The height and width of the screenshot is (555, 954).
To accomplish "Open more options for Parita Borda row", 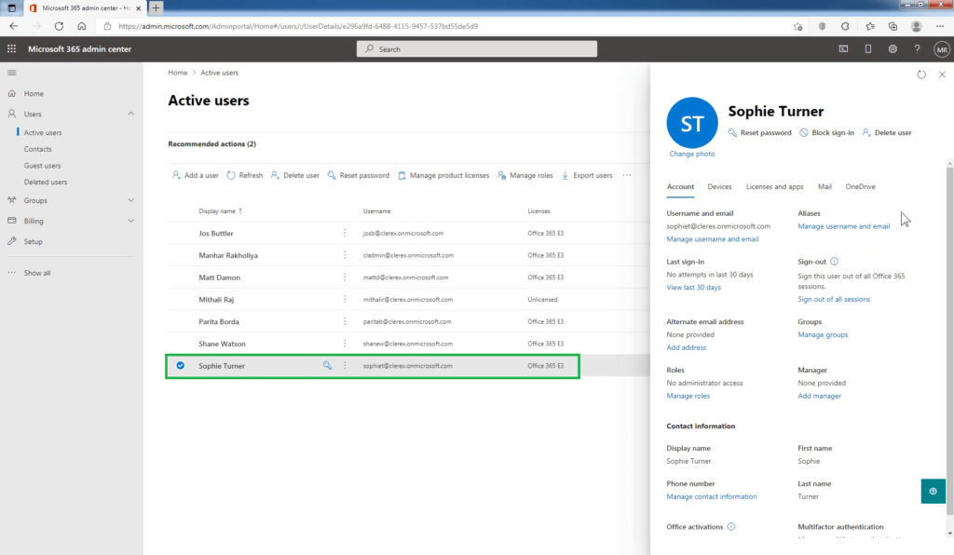I will pos(345,321).
